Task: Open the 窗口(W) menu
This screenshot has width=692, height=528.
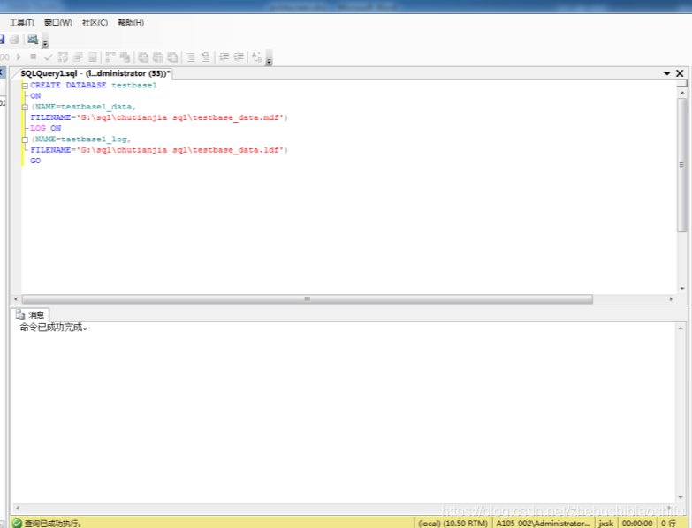Action: click(58, 23)
